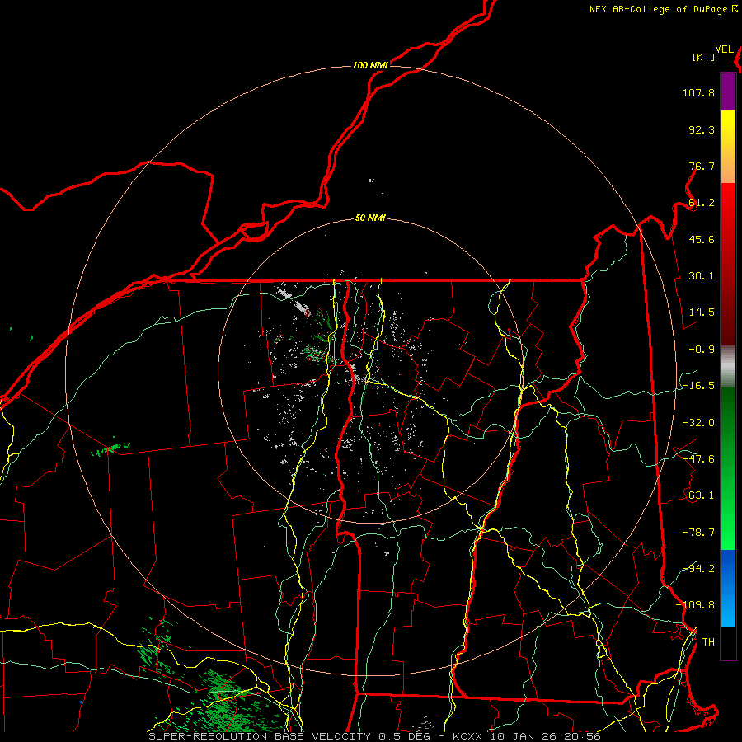Click the -78.7 scale value

click(698, 533)
